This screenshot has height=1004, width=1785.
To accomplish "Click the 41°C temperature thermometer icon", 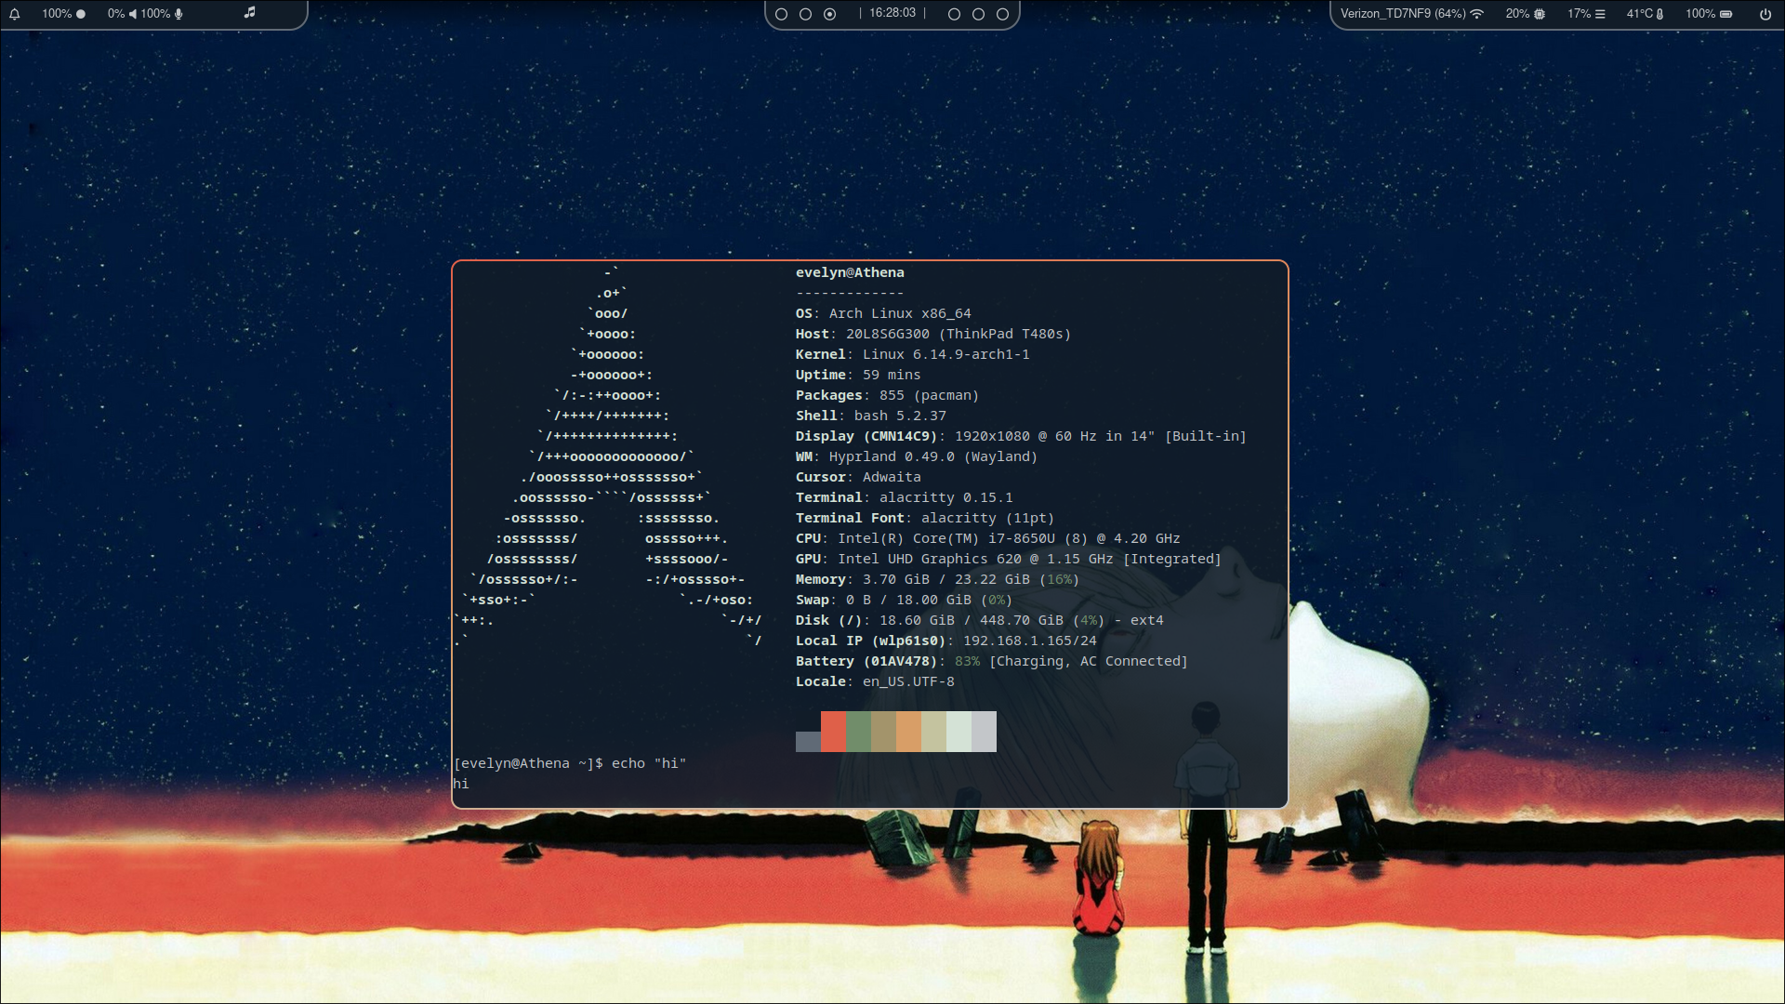I will tap(1660, 14).
